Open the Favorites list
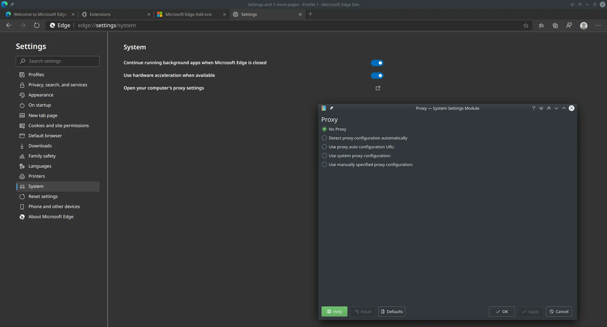This screenshot has height=327, width=607. [x=541, y=25]
